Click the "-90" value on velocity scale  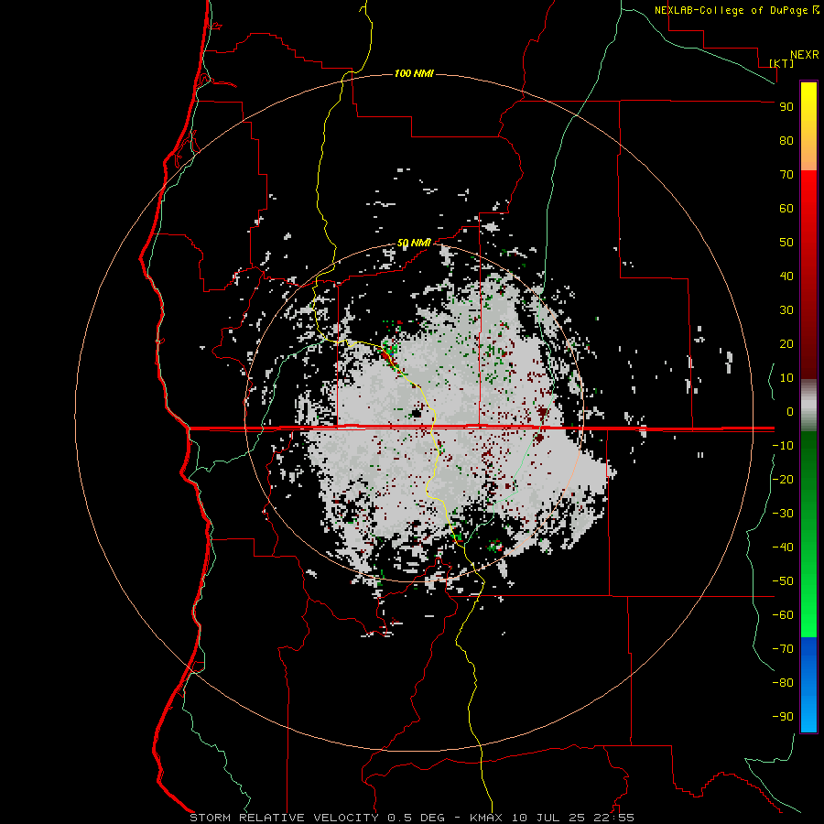coord(783,717)
